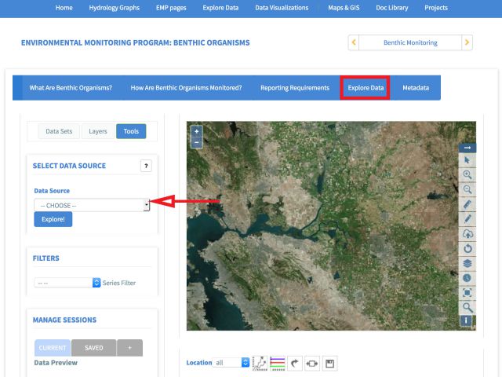502x377 pixels.
Task: Select the Layers panel tab
Action: tap(97, 131)
